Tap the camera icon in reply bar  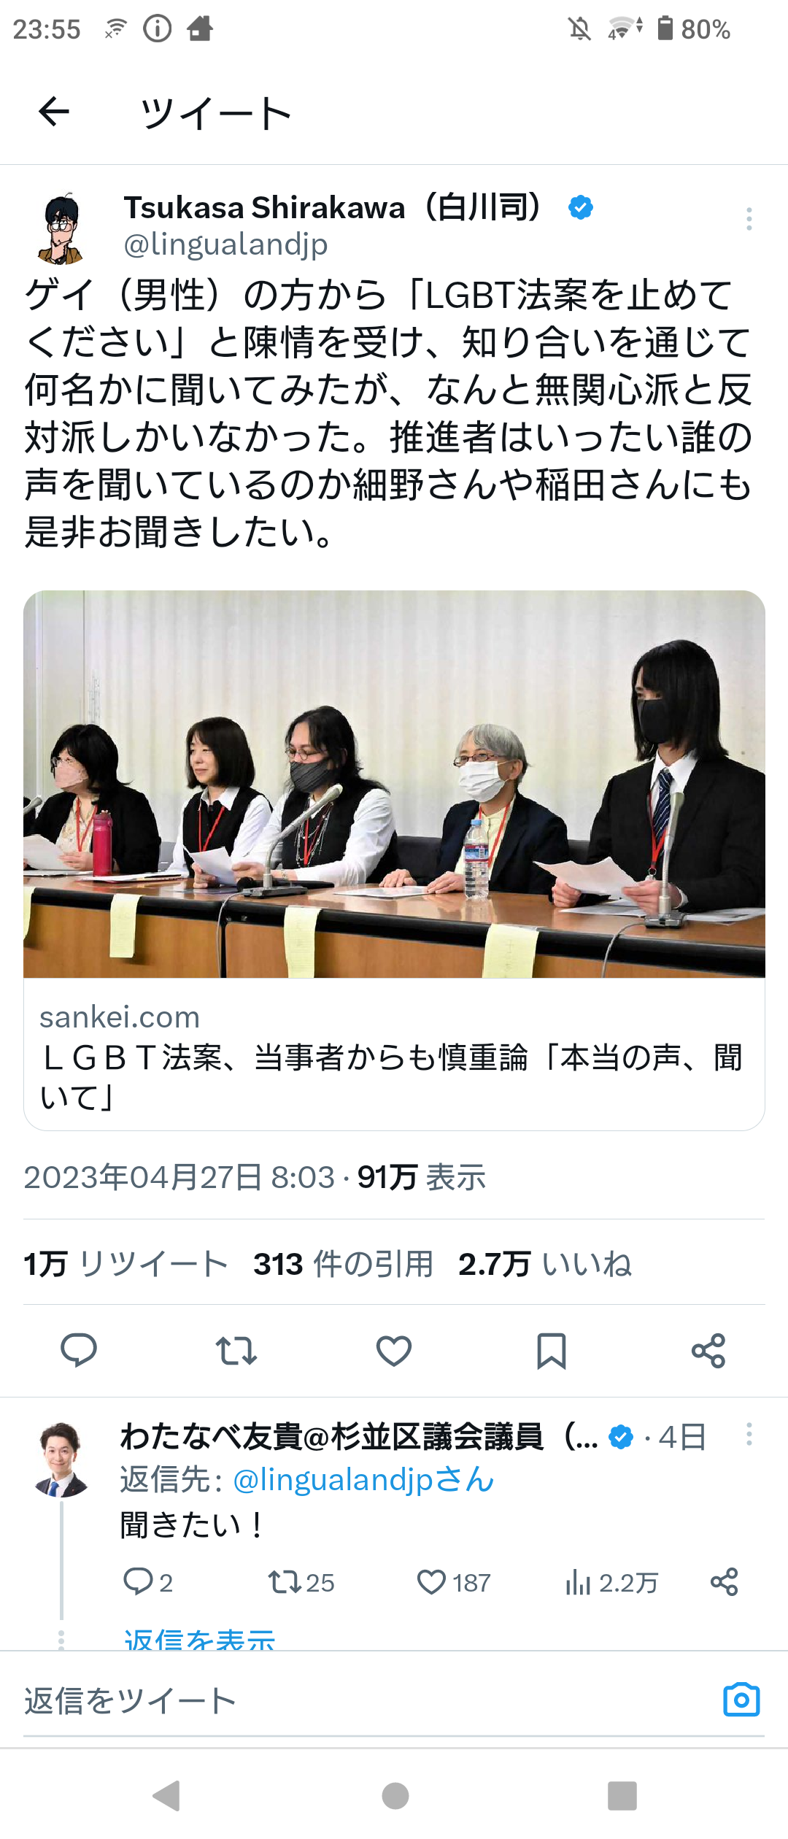tap(741, 1700)
